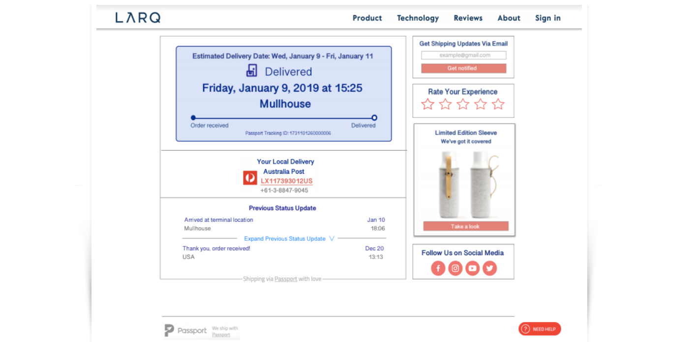Click the Australia Post logo

250,178
